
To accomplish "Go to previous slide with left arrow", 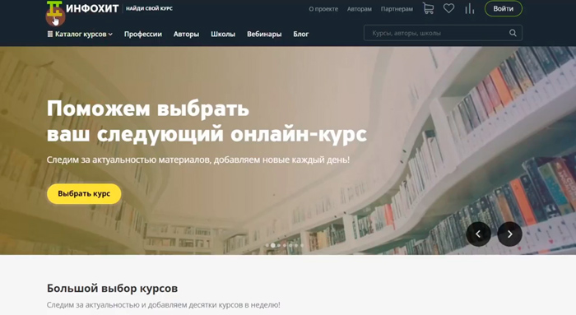I will [478, 234].
